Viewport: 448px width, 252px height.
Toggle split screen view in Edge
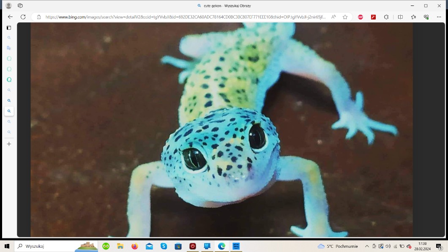pyautogui.click(x=400, y=17)
